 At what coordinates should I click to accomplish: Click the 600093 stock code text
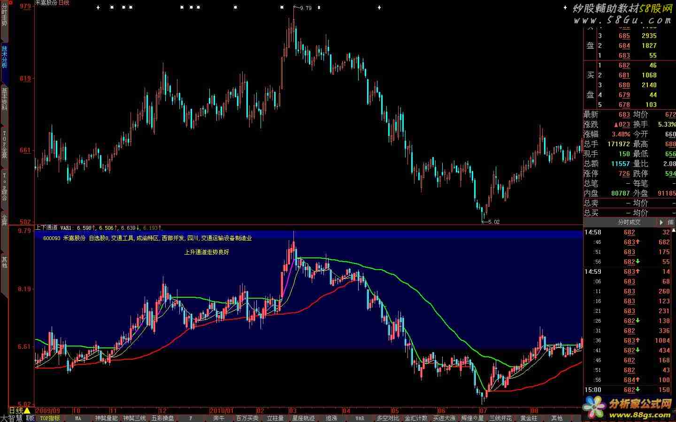tap(51, 238)
